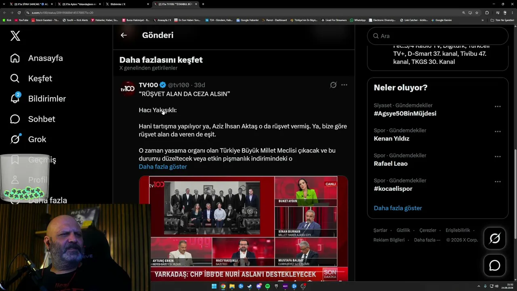Screen dimensions: 517x291
Task: Bookmark this page with the star icon
Action: tap(477, 13)
